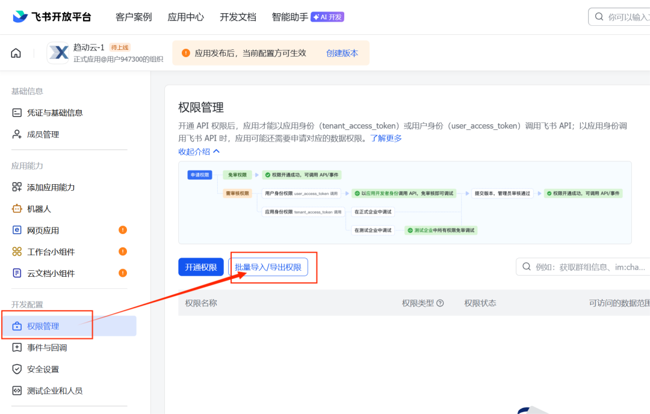Click the 可访问的数据范围 column header
Viewport: 650px width, 414px height.
point(619,303)
